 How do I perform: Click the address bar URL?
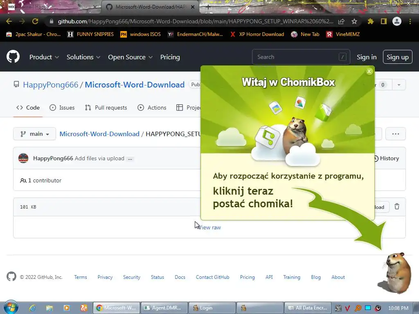196,21
